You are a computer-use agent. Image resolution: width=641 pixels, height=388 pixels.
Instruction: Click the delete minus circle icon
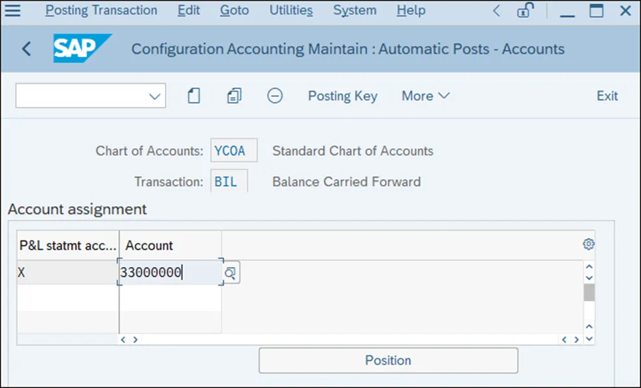click(275, 96)
